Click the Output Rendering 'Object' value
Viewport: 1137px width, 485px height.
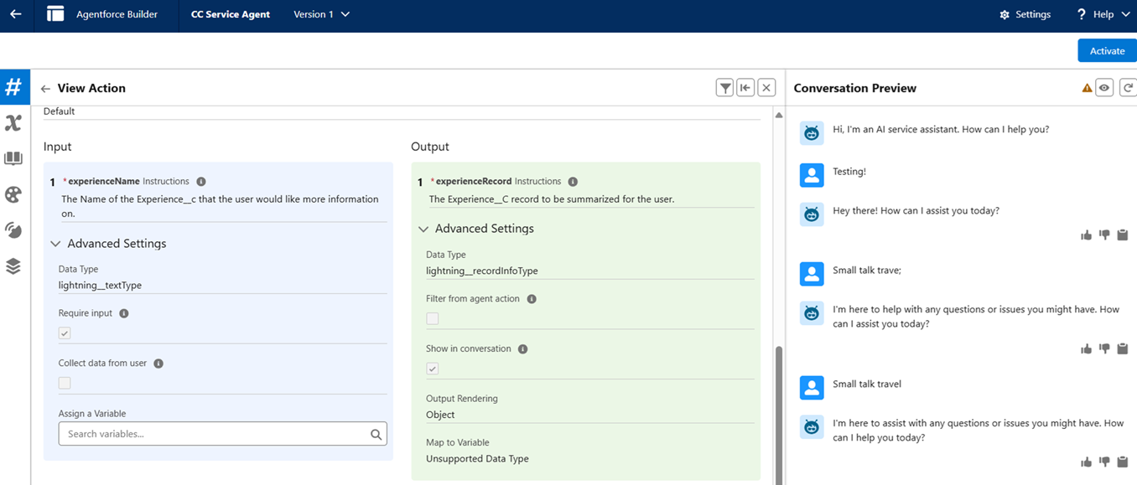[x=440, y=415]
